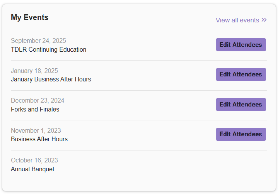
Task: Click the My Events heading
Action: point(30,17)
